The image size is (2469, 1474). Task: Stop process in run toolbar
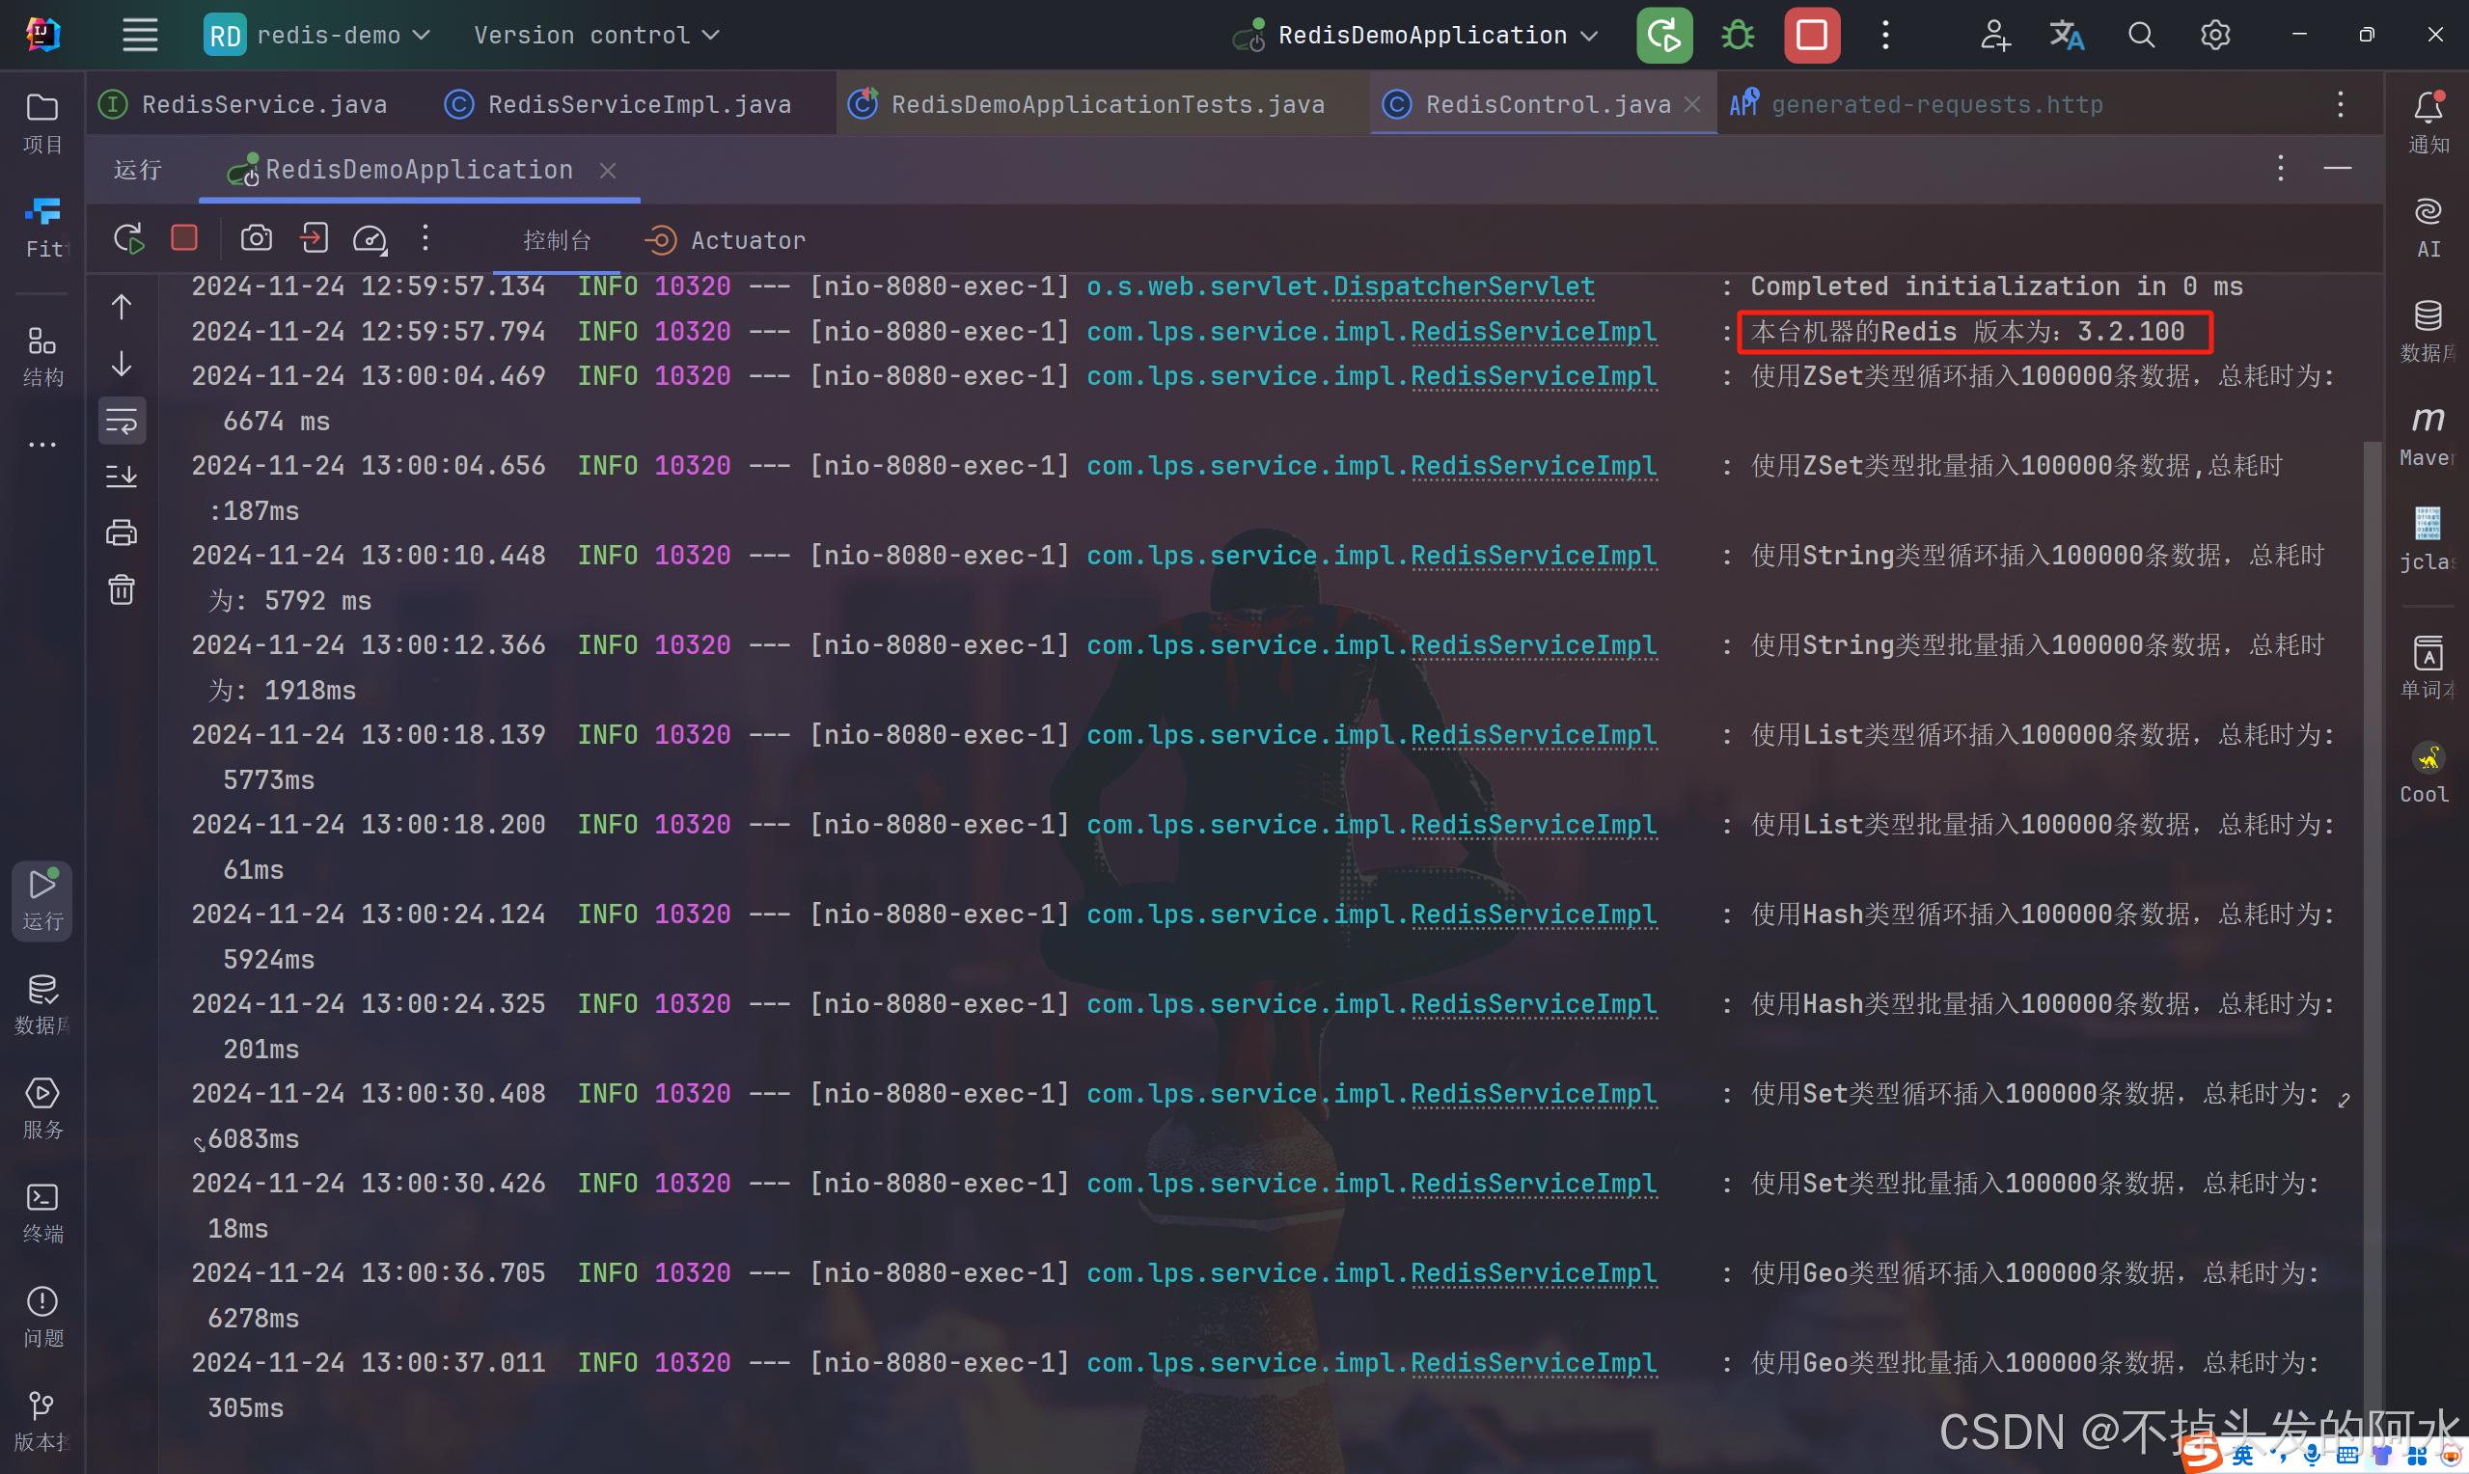tap(183, 237)
